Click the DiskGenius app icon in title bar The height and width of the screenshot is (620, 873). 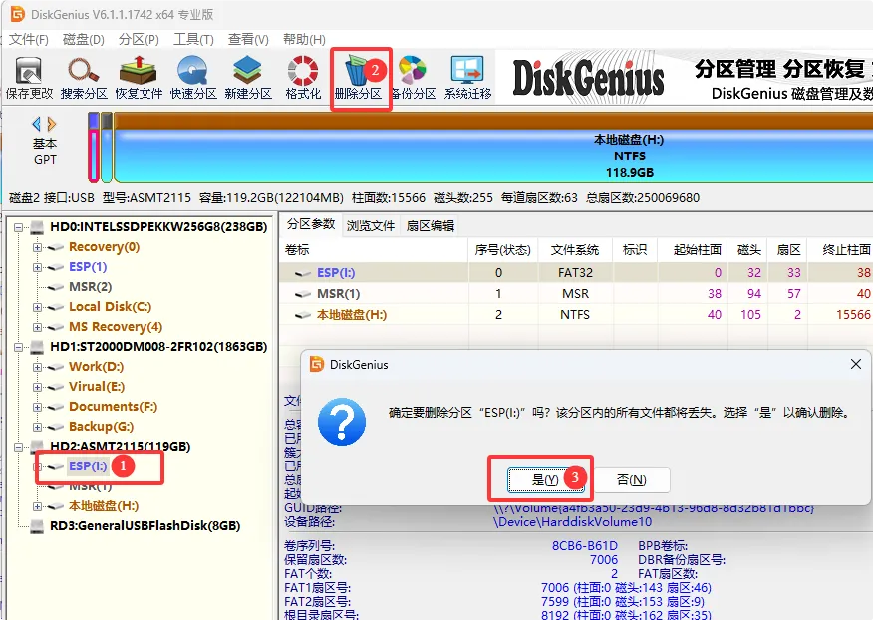[18, 13]
